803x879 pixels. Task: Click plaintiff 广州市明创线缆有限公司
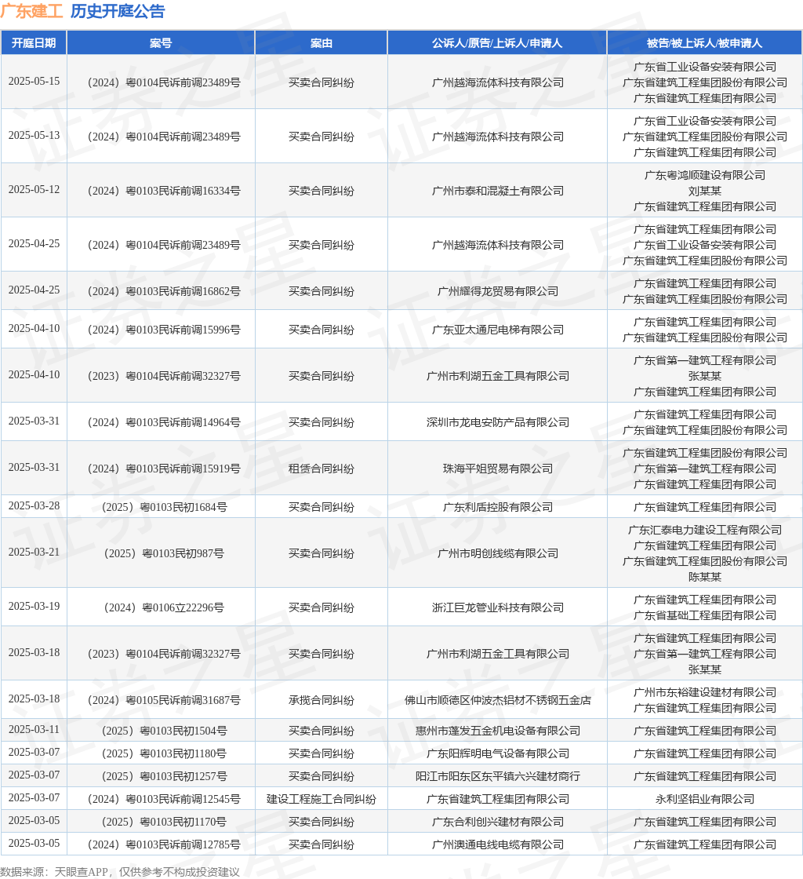498,554
